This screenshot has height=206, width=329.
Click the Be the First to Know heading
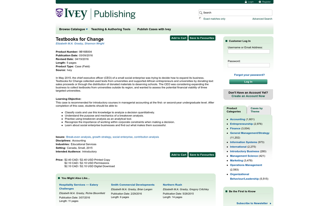[242, 192]
